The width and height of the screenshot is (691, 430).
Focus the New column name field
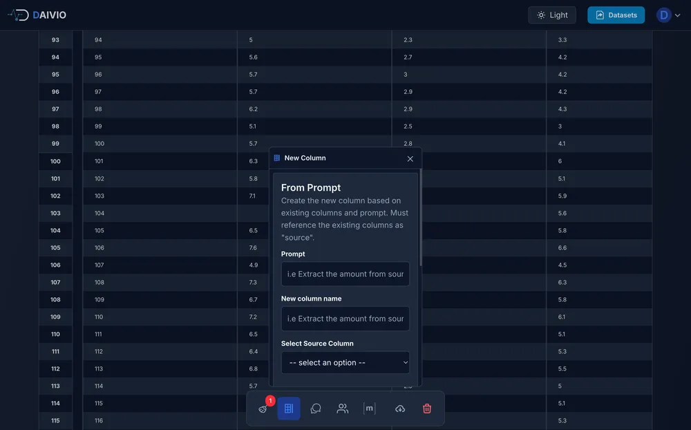point(345,319)
